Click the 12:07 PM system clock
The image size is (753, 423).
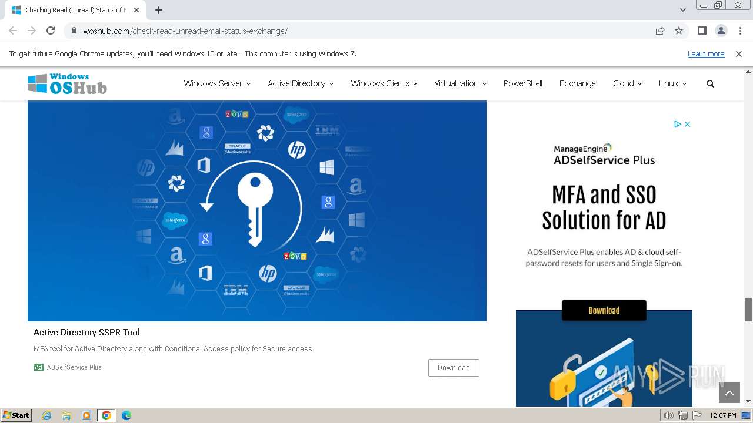click(x=723, y=415)
